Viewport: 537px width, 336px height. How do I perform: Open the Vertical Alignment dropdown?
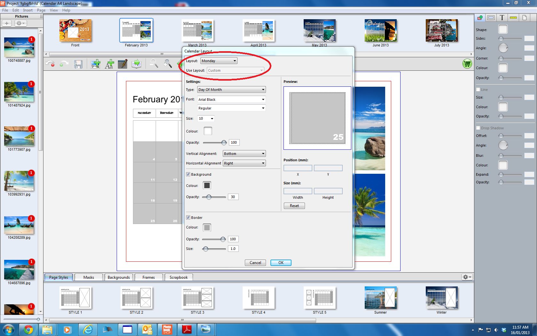pos(244,154)
